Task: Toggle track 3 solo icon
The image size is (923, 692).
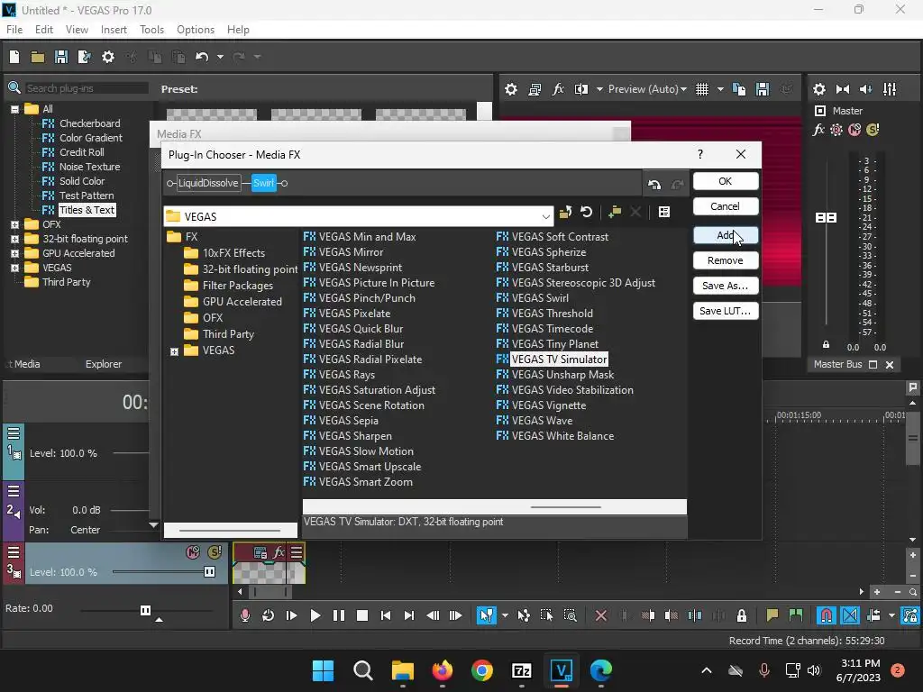Action: (x=215, y=552)
